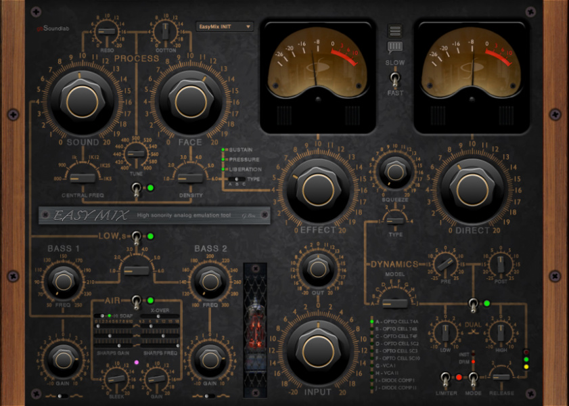Click the RESO slider handle
The width and height of the screenshot is (569, 406).
[107, 32]
